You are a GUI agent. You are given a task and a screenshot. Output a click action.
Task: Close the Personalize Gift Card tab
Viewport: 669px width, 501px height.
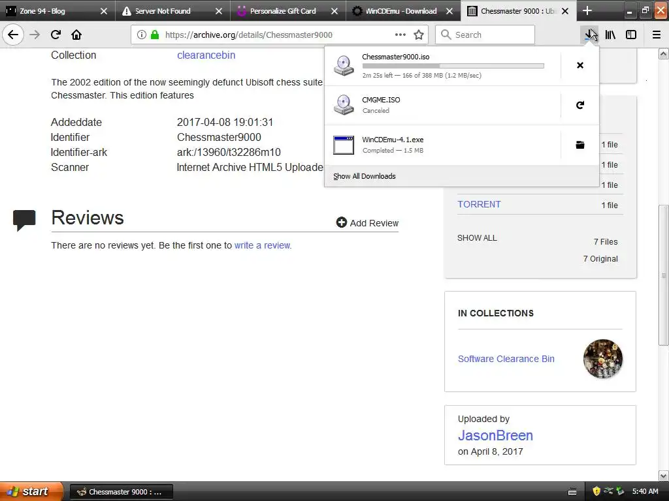[334, 11]
